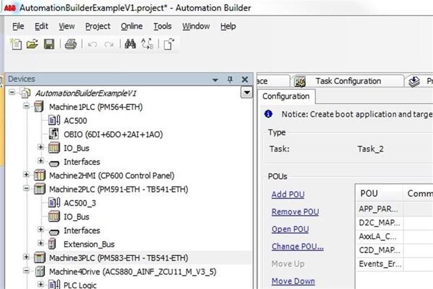Click the project root document icon

pyautogui.click(x=25, y=93)
